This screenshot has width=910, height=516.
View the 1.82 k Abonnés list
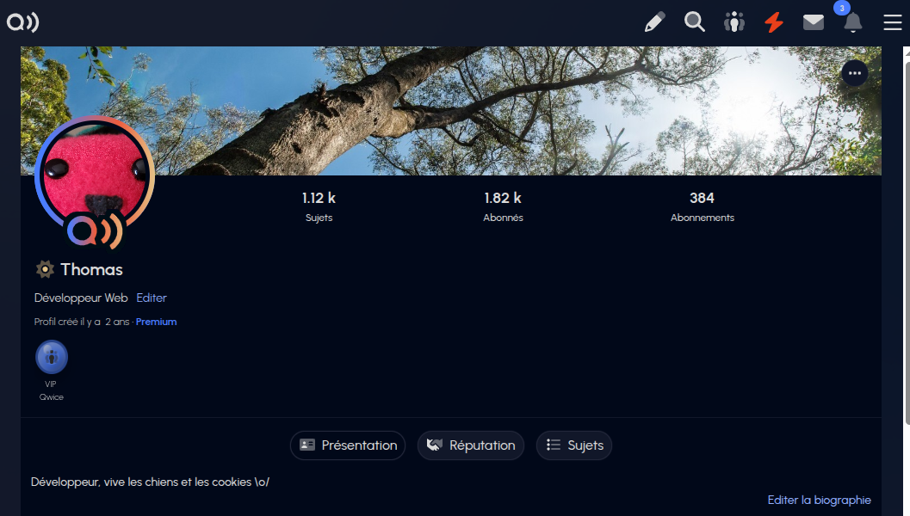pos(503,206)
